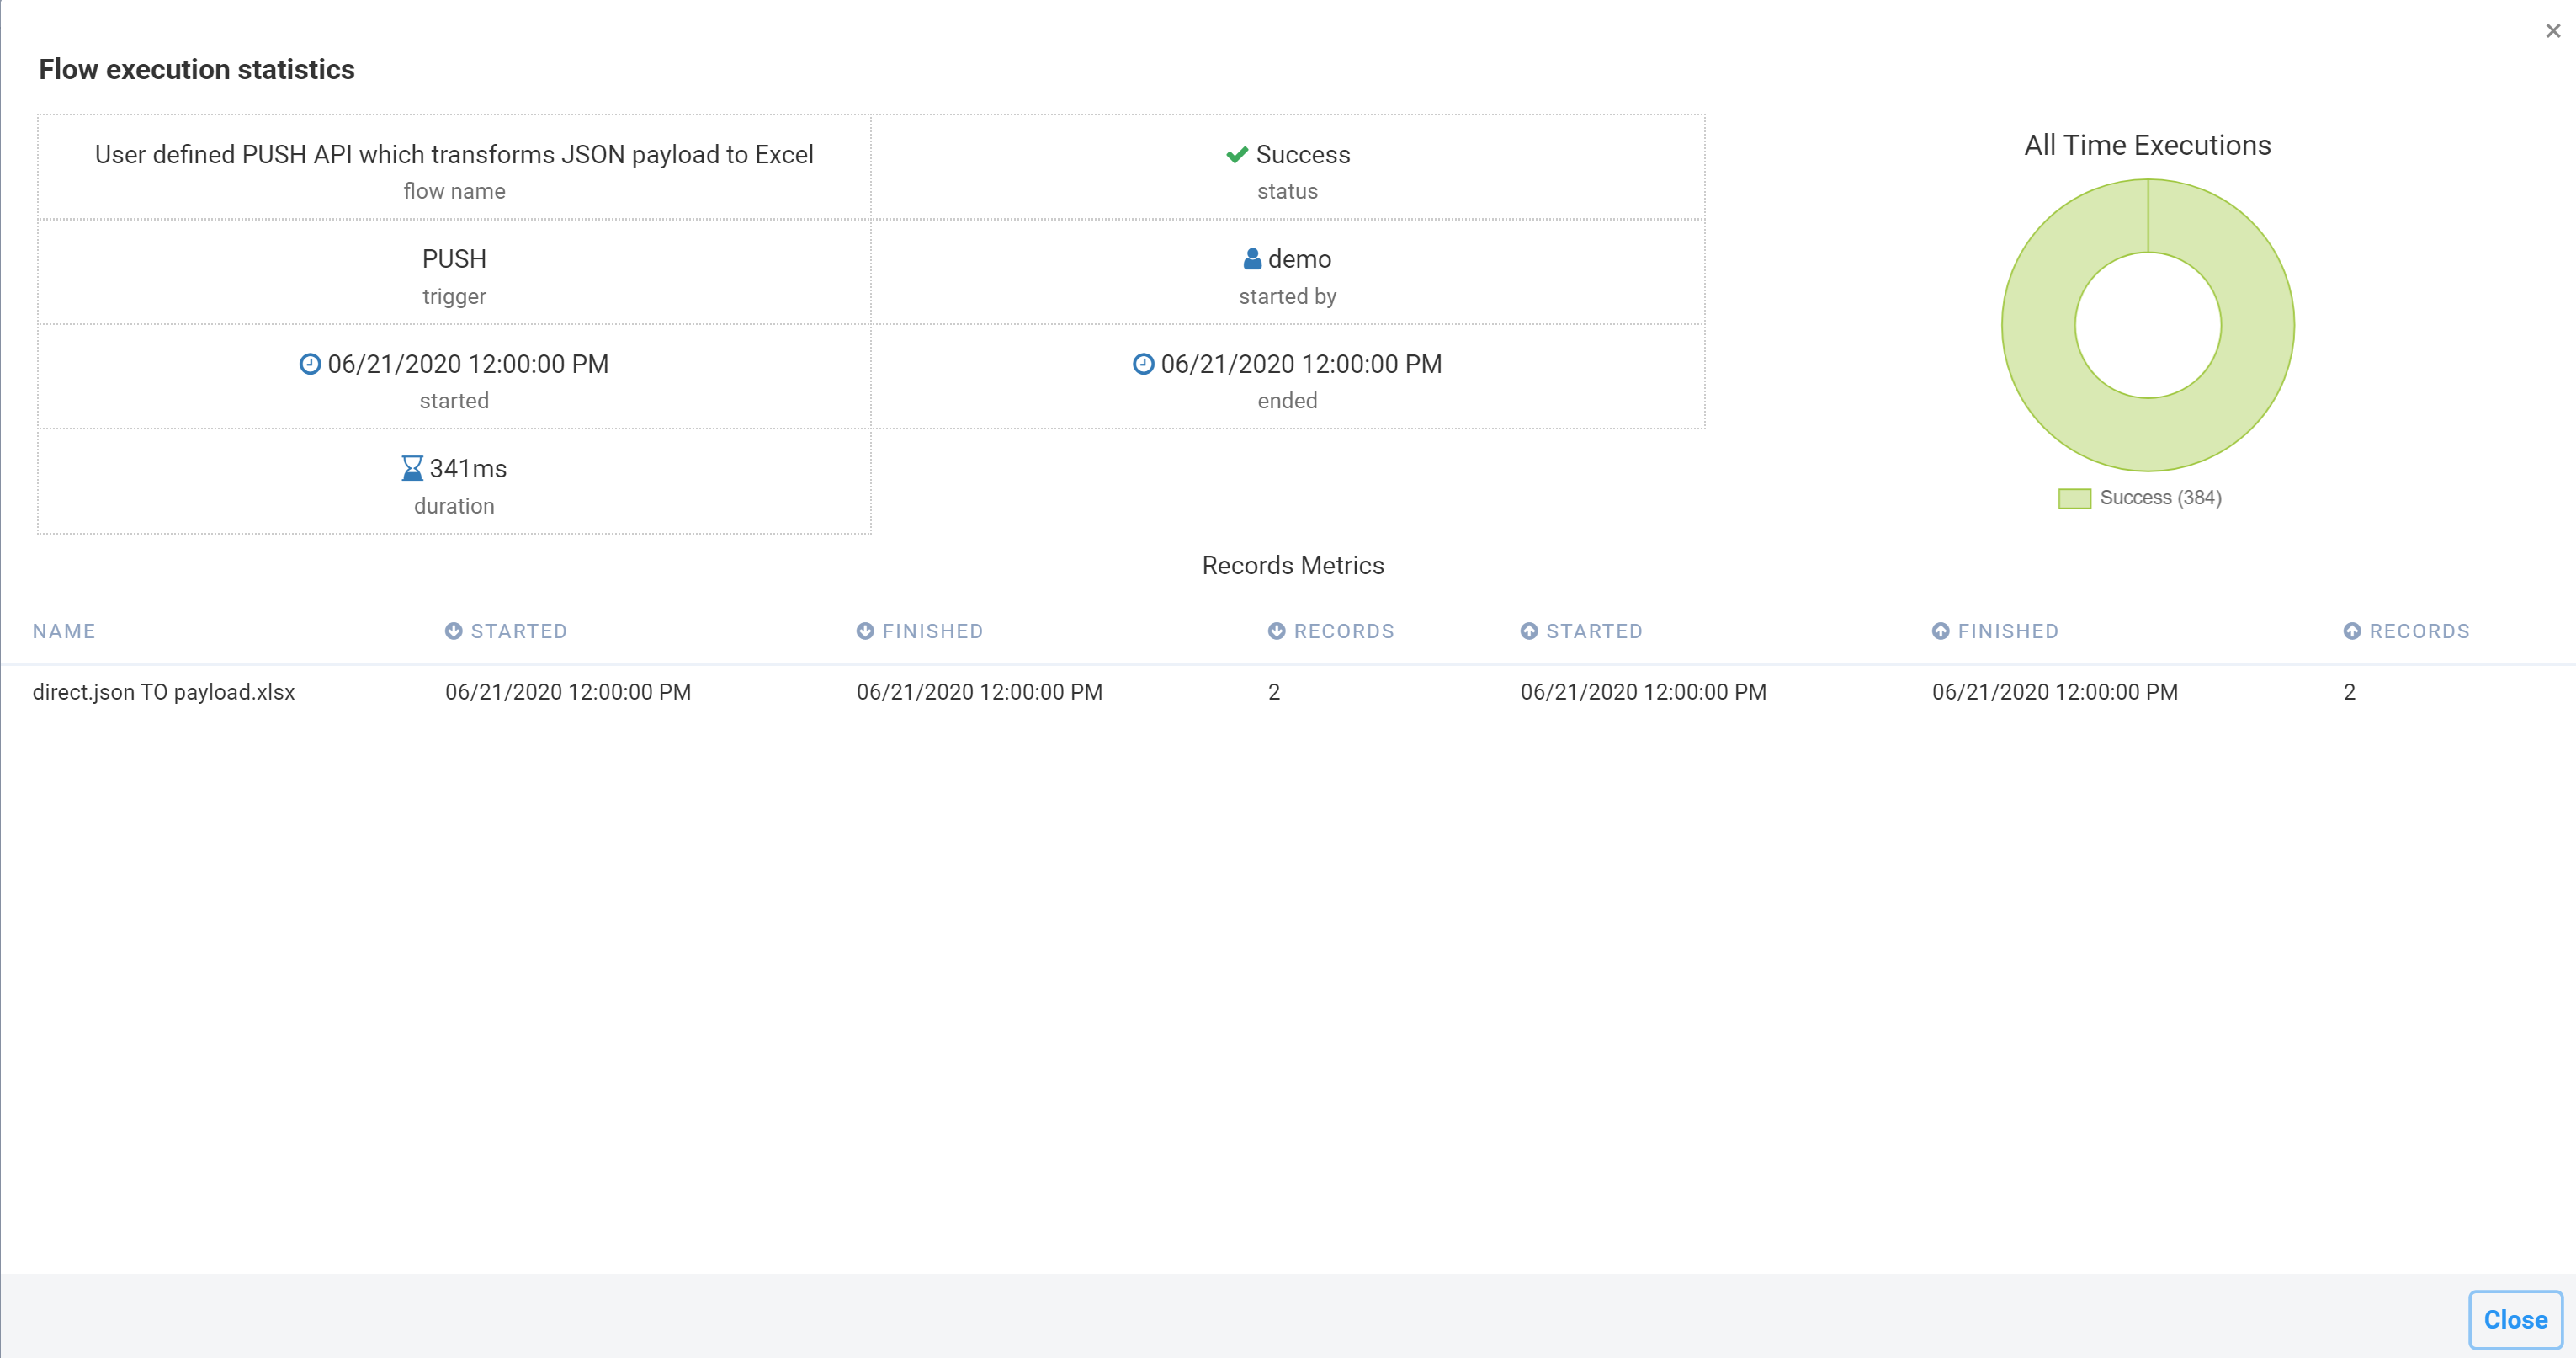Click the upward sort icon on the second FINISHED column
This screenshot has height=1358, width=2576.
pyautogui.click(x=1941, y=631)
